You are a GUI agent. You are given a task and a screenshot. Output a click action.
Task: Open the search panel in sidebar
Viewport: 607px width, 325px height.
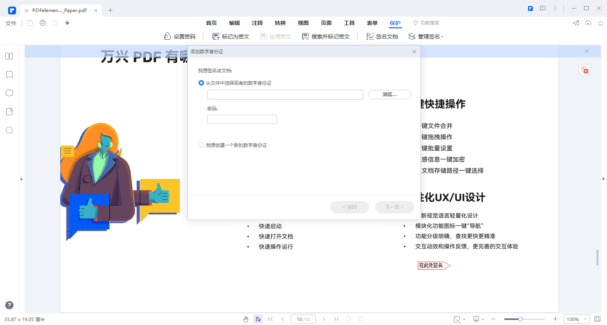(x=9, y=130)
